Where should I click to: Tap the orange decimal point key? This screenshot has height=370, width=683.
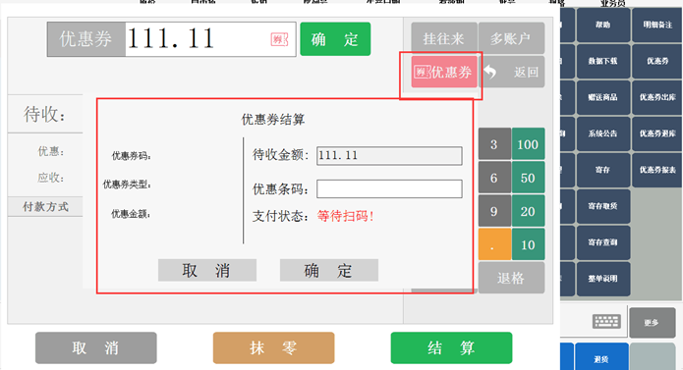point(494,244)
